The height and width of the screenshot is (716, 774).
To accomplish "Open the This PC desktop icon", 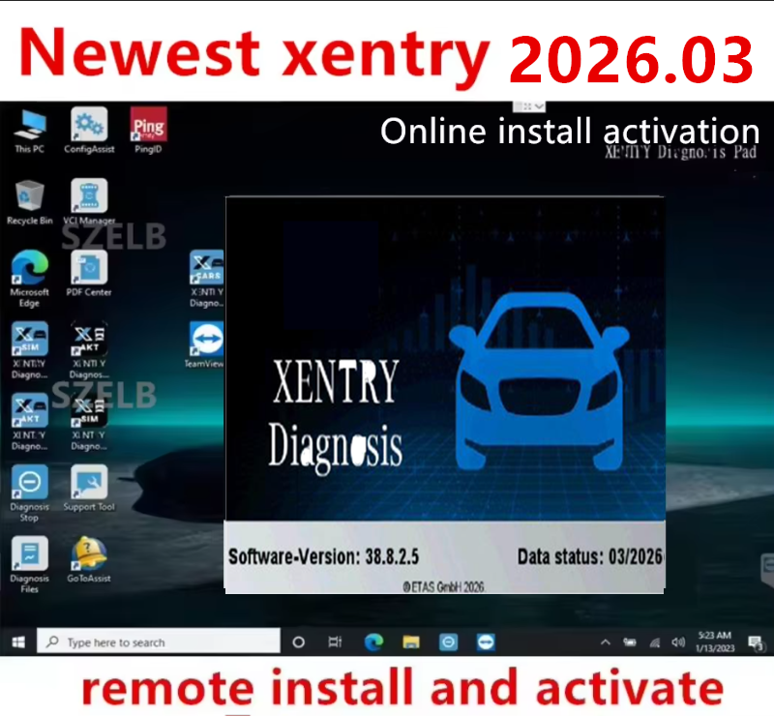I will [x=30, y=131].
